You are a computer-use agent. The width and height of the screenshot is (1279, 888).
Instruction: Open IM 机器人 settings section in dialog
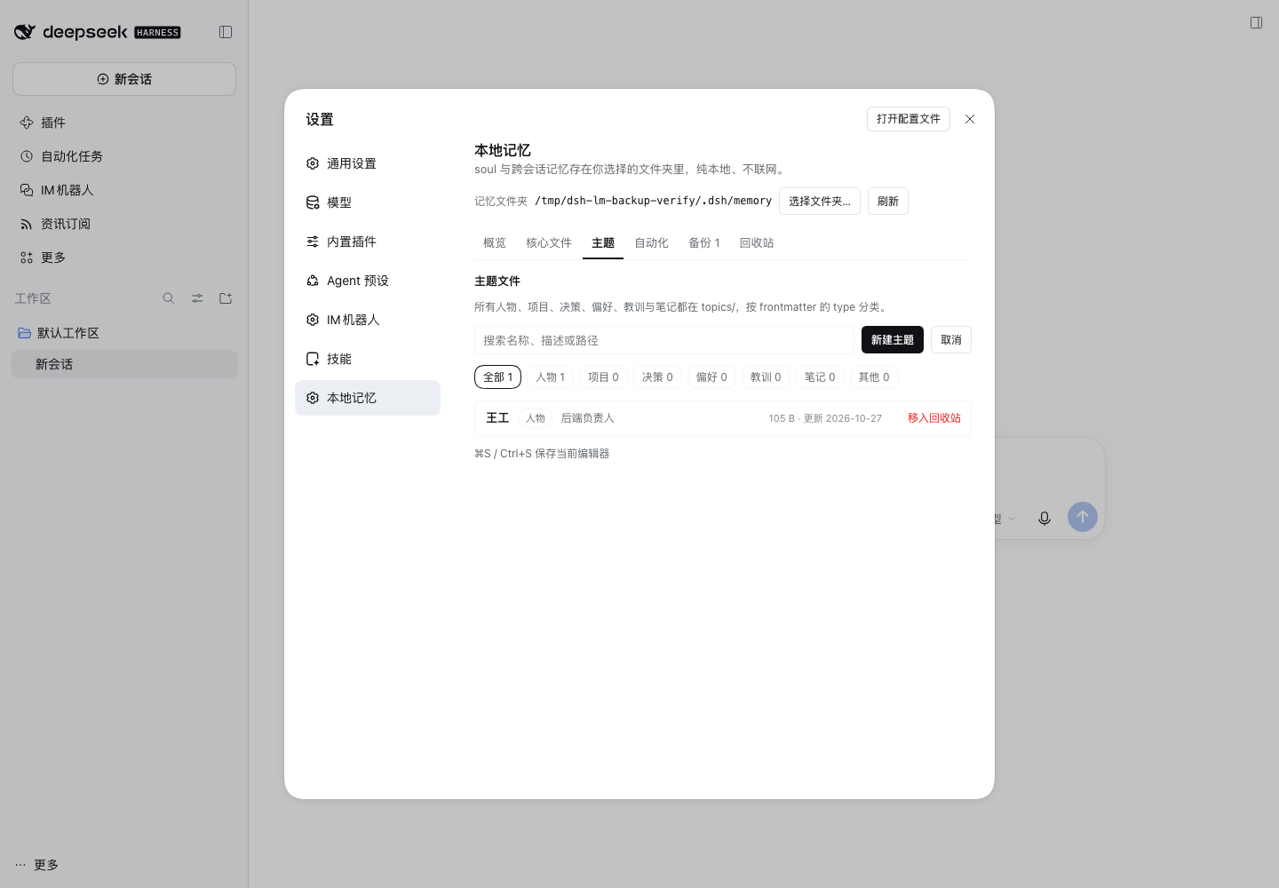(x=368, y=320)
